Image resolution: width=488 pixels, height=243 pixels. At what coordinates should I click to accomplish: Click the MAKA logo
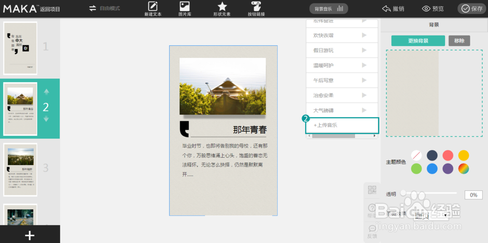(x=20, y=9)
